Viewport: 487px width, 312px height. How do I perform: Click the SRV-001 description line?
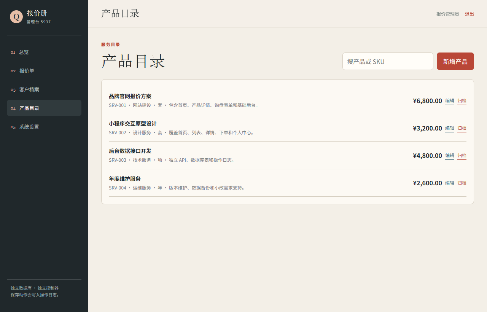coord(184,105)
